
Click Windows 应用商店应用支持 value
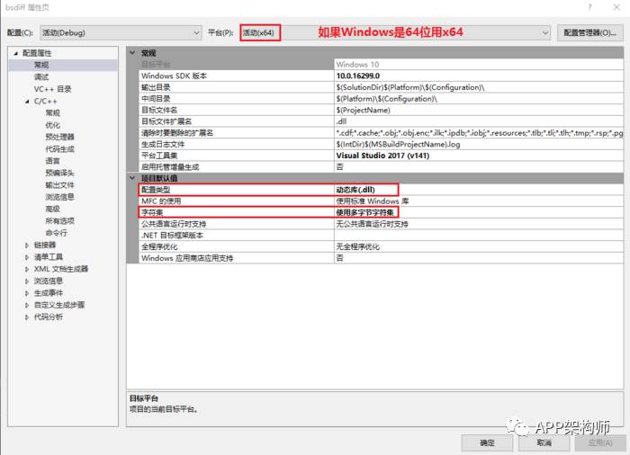click(x=479, y=258)
